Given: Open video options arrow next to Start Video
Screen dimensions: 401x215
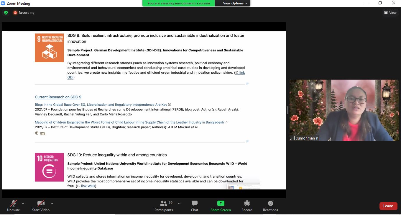Looking at the screenshot, I should (52, 203).
